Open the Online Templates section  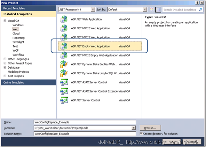pyautogui.click(x=29, y=82)
